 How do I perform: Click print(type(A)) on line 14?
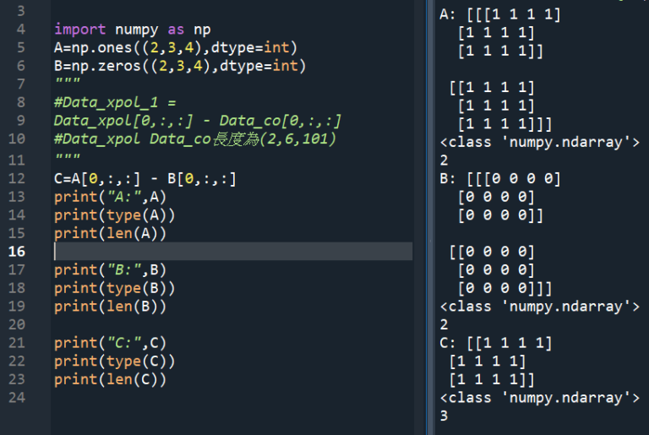(x=115, y=215)
